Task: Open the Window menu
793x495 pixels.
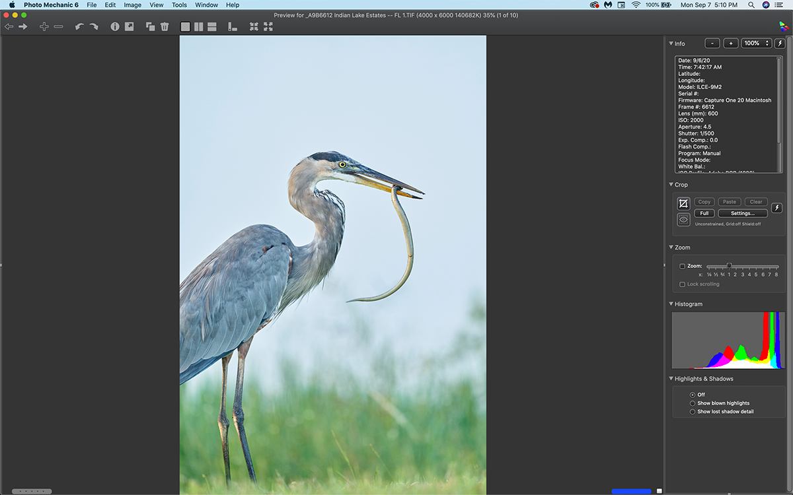Action: pyautogui.click(x=207, y=5)
